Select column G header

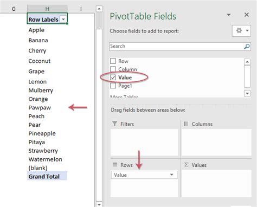(x=14, y=9)
